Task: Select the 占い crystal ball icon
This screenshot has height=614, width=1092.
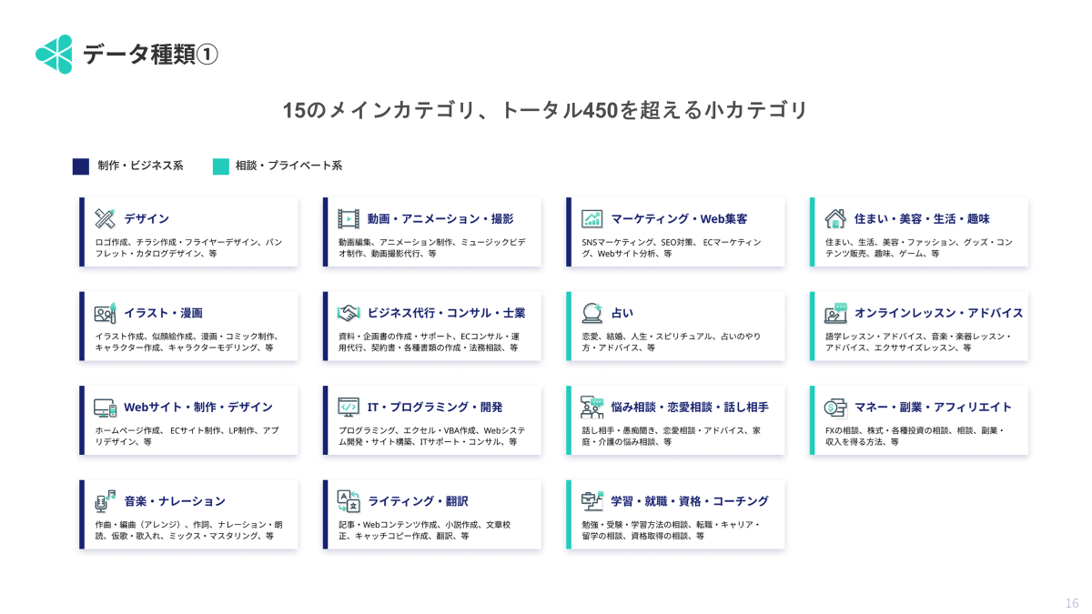Action: point(591,313)
